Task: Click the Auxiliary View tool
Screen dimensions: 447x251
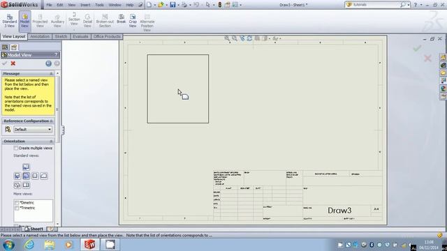Action: 57,21
